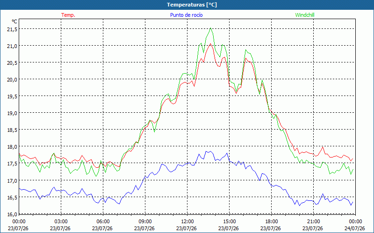Click the "20,5" y-axis value
The width and height of the screenshot is (374, 233).
pyautogui.click(x=13, y=63)
